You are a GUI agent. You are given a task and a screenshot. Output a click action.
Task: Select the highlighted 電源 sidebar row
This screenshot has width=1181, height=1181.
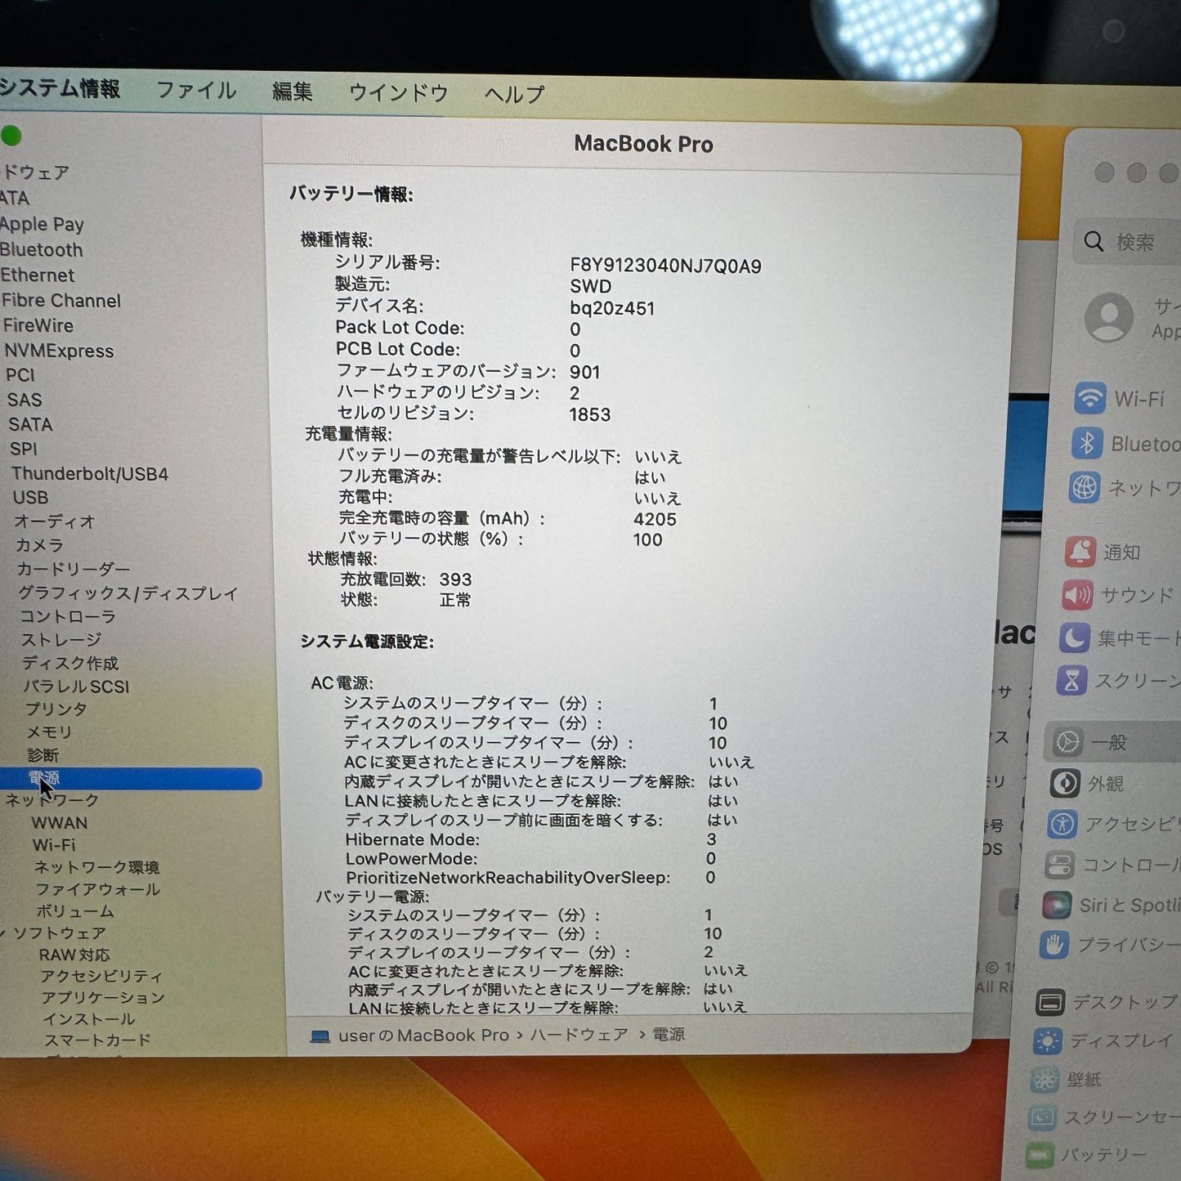point(131,778)
